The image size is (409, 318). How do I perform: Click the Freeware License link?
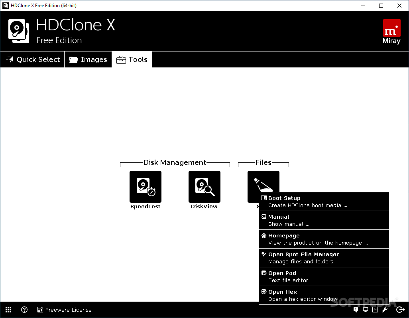[65, 310]
